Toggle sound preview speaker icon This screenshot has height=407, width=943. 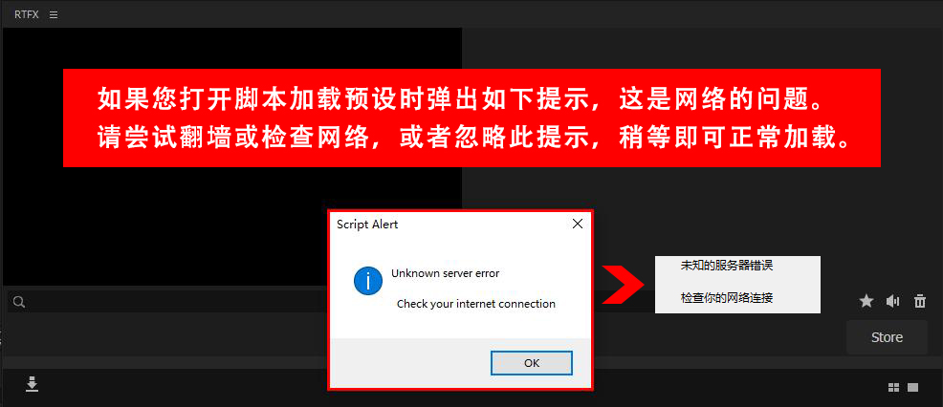click(893, 301)
